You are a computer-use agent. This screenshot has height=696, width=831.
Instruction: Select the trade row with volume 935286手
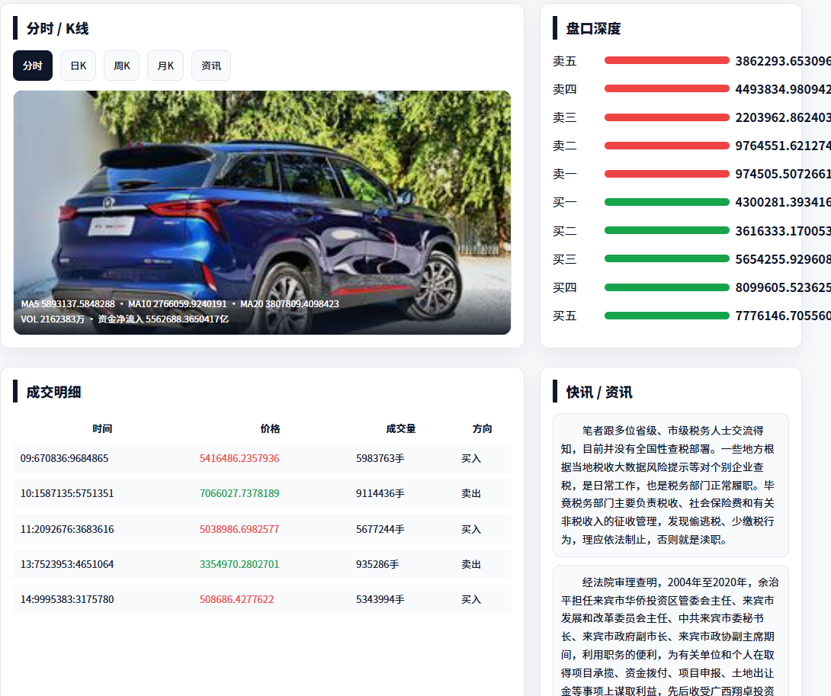click(x=261, y=565)
